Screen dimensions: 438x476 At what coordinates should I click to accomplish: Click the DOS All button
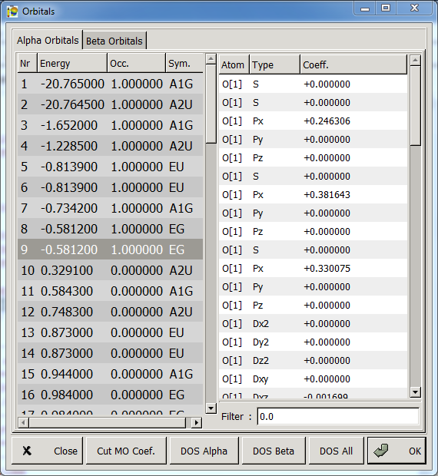coord(336,451)
